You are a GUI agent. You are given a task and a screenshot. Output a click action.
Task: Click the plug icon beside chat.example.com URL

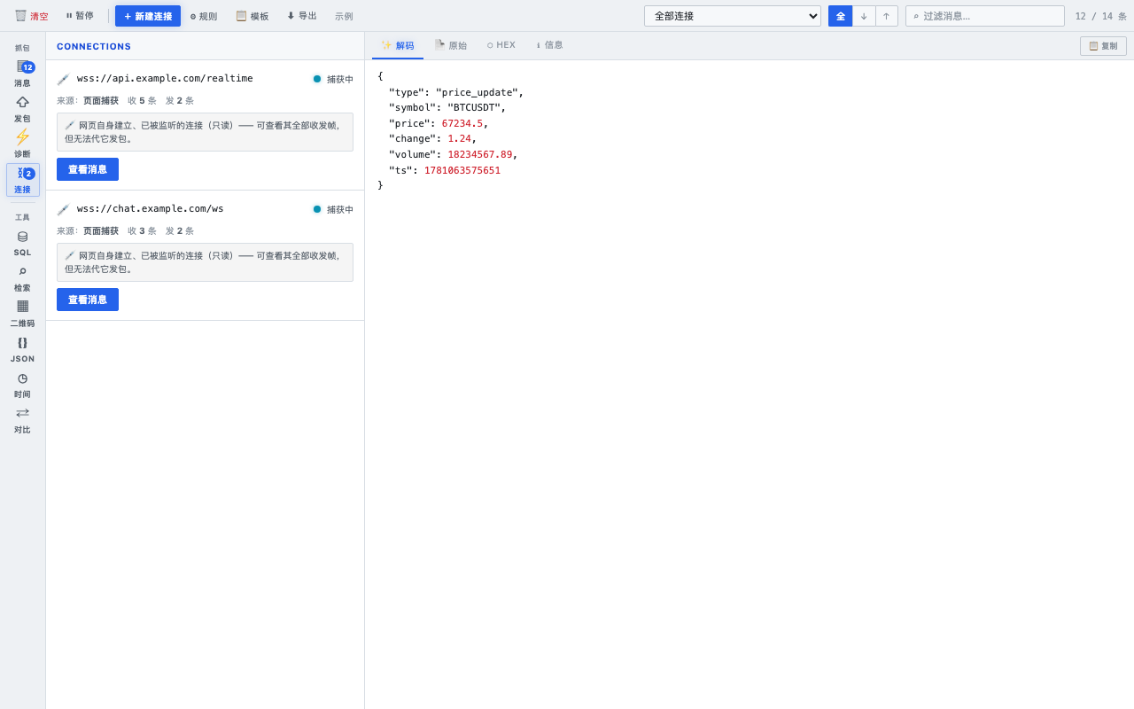63,209
